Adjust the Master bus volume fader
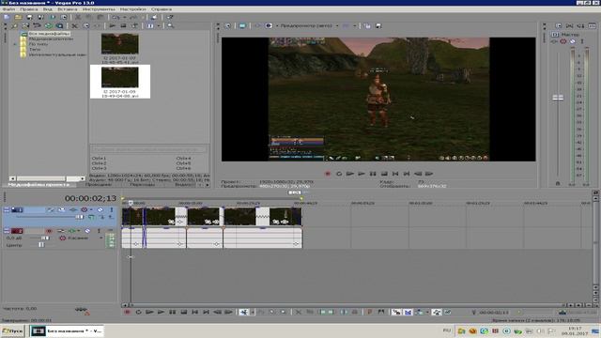Image resolution: width=601 pixels, height=338 pixels. [x=558, y=98]
